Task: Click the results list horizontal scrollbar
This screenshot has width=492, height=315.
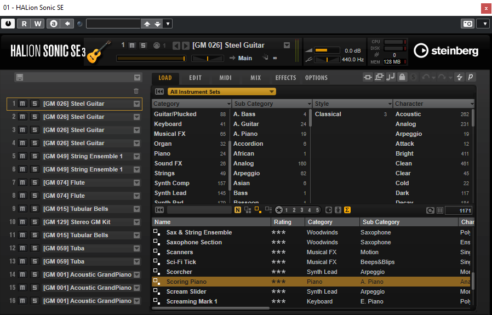Action: click(x=211, y=308)
